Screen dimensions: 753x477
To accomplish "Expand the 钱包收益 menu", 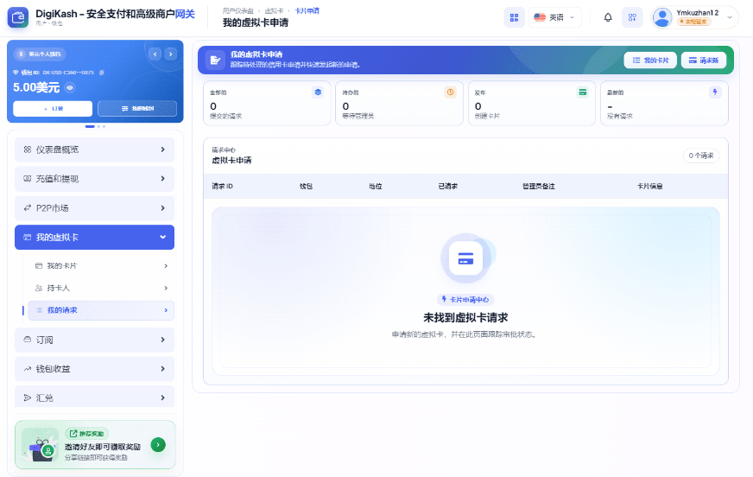I will [x=95, y=369].
